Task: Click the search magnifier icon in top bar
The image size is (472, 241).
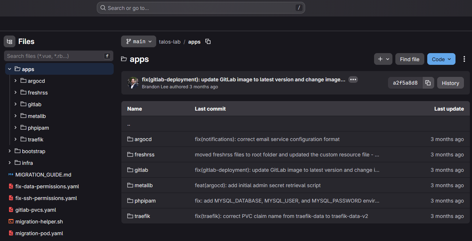Action: (103, 8)
